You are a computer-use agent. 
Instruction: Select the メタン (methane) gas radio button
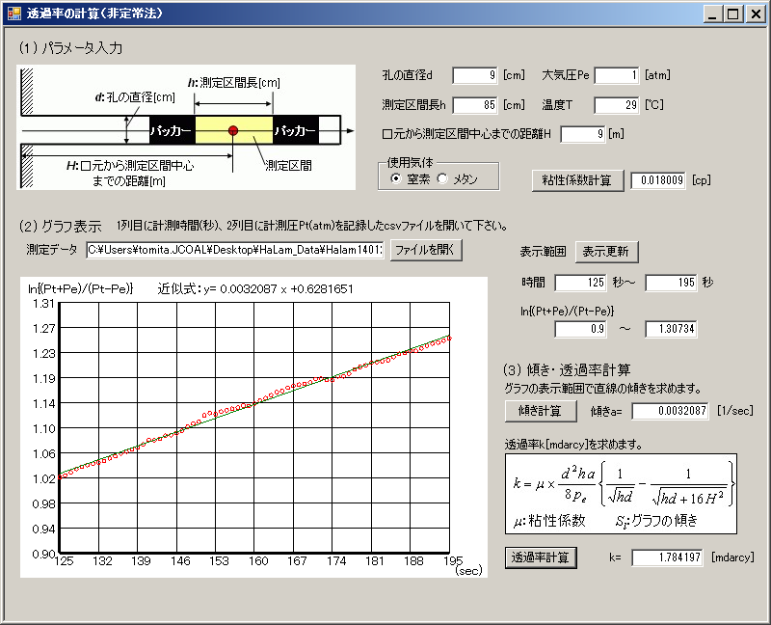[x=442, y=178]
